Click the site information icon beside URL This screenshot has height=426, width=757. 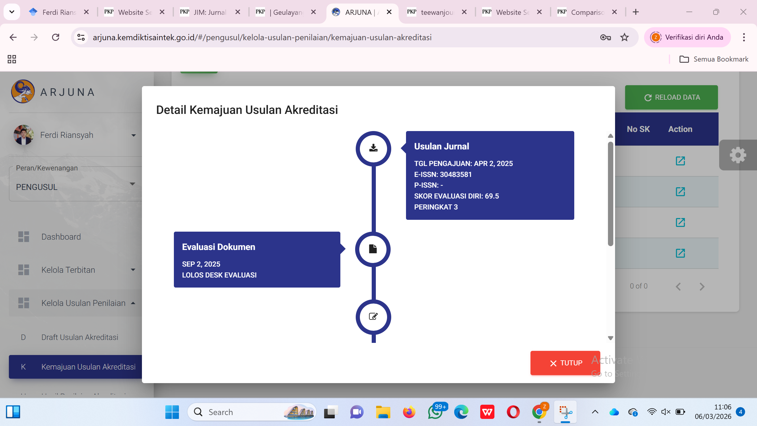click(81, 37)
